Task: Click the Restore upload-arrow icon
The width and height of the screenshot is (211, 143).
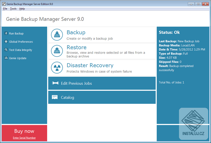Action: pyautogui.click(x=57, y=51)
